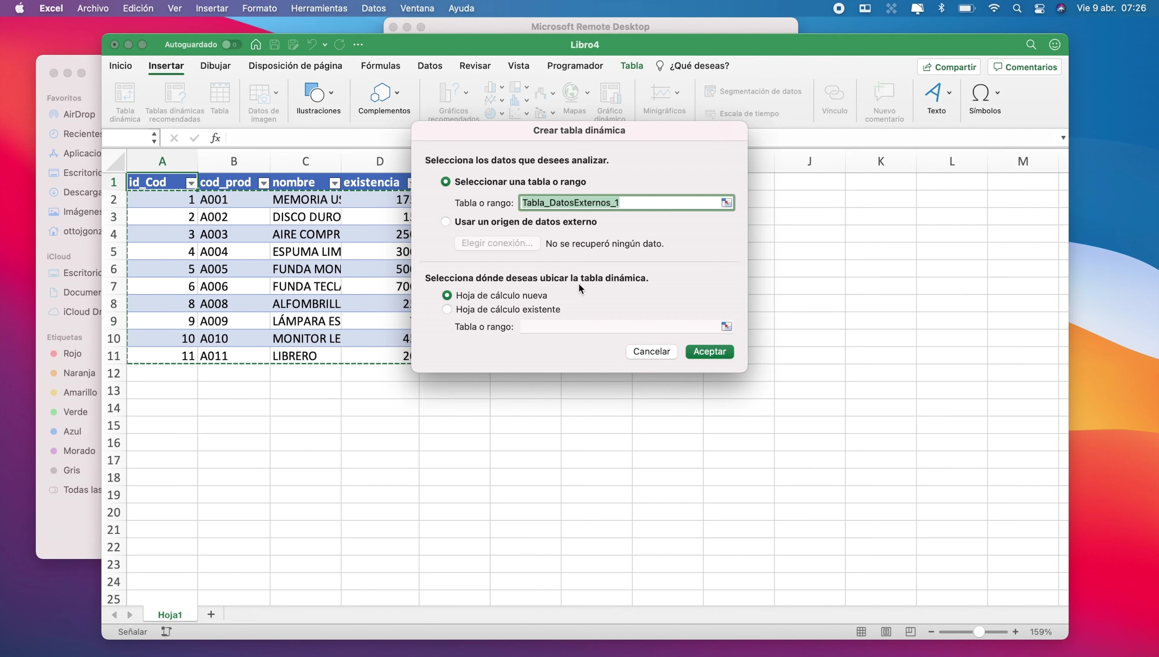Select column K header
Viewport: 1159px width, 657px height.
(x=880, y=161)
